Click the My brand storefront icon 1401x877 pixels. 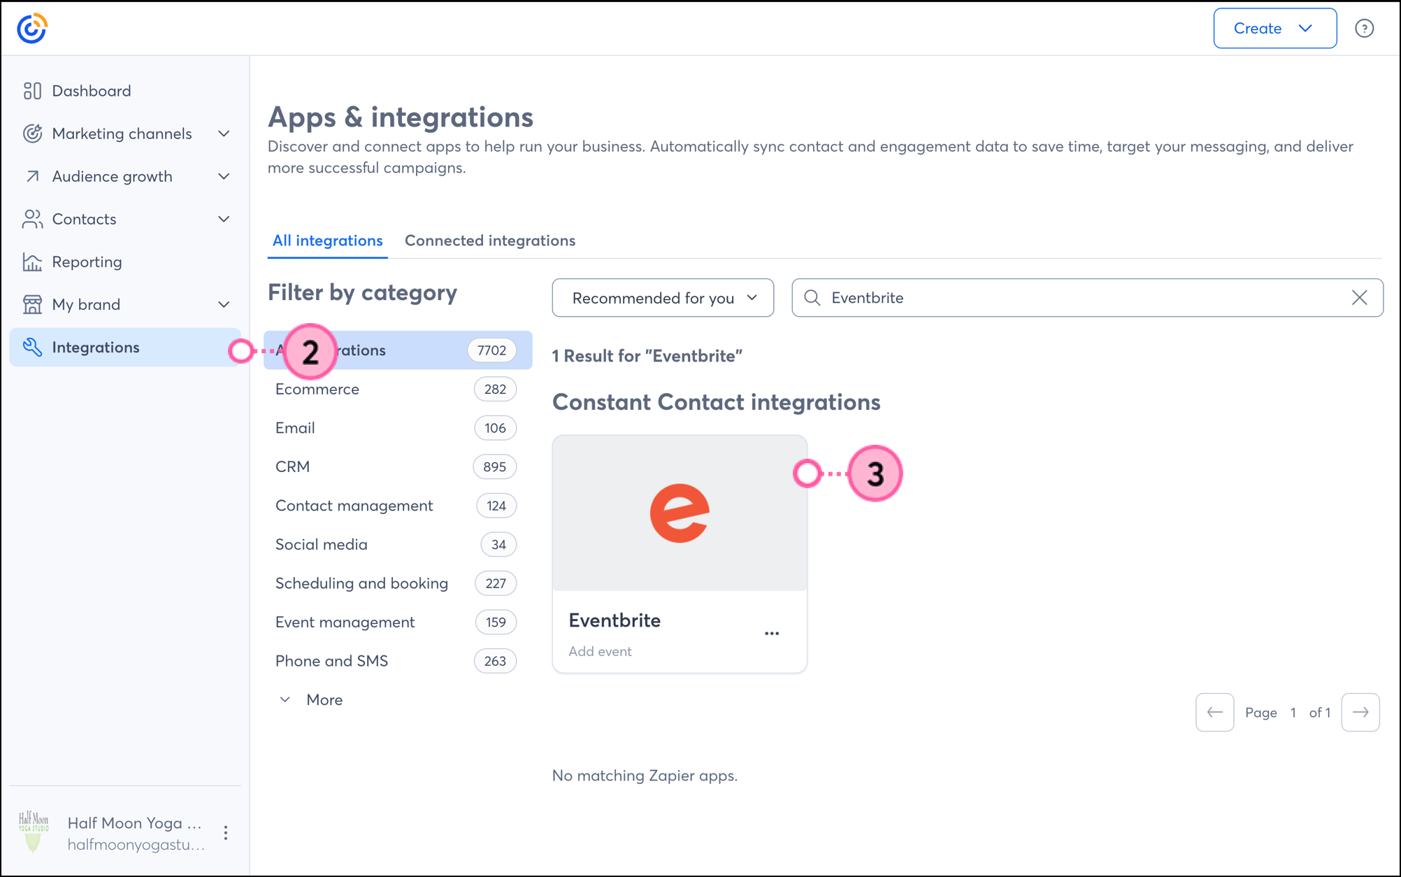pyautogui.click(x=32, y=304)
